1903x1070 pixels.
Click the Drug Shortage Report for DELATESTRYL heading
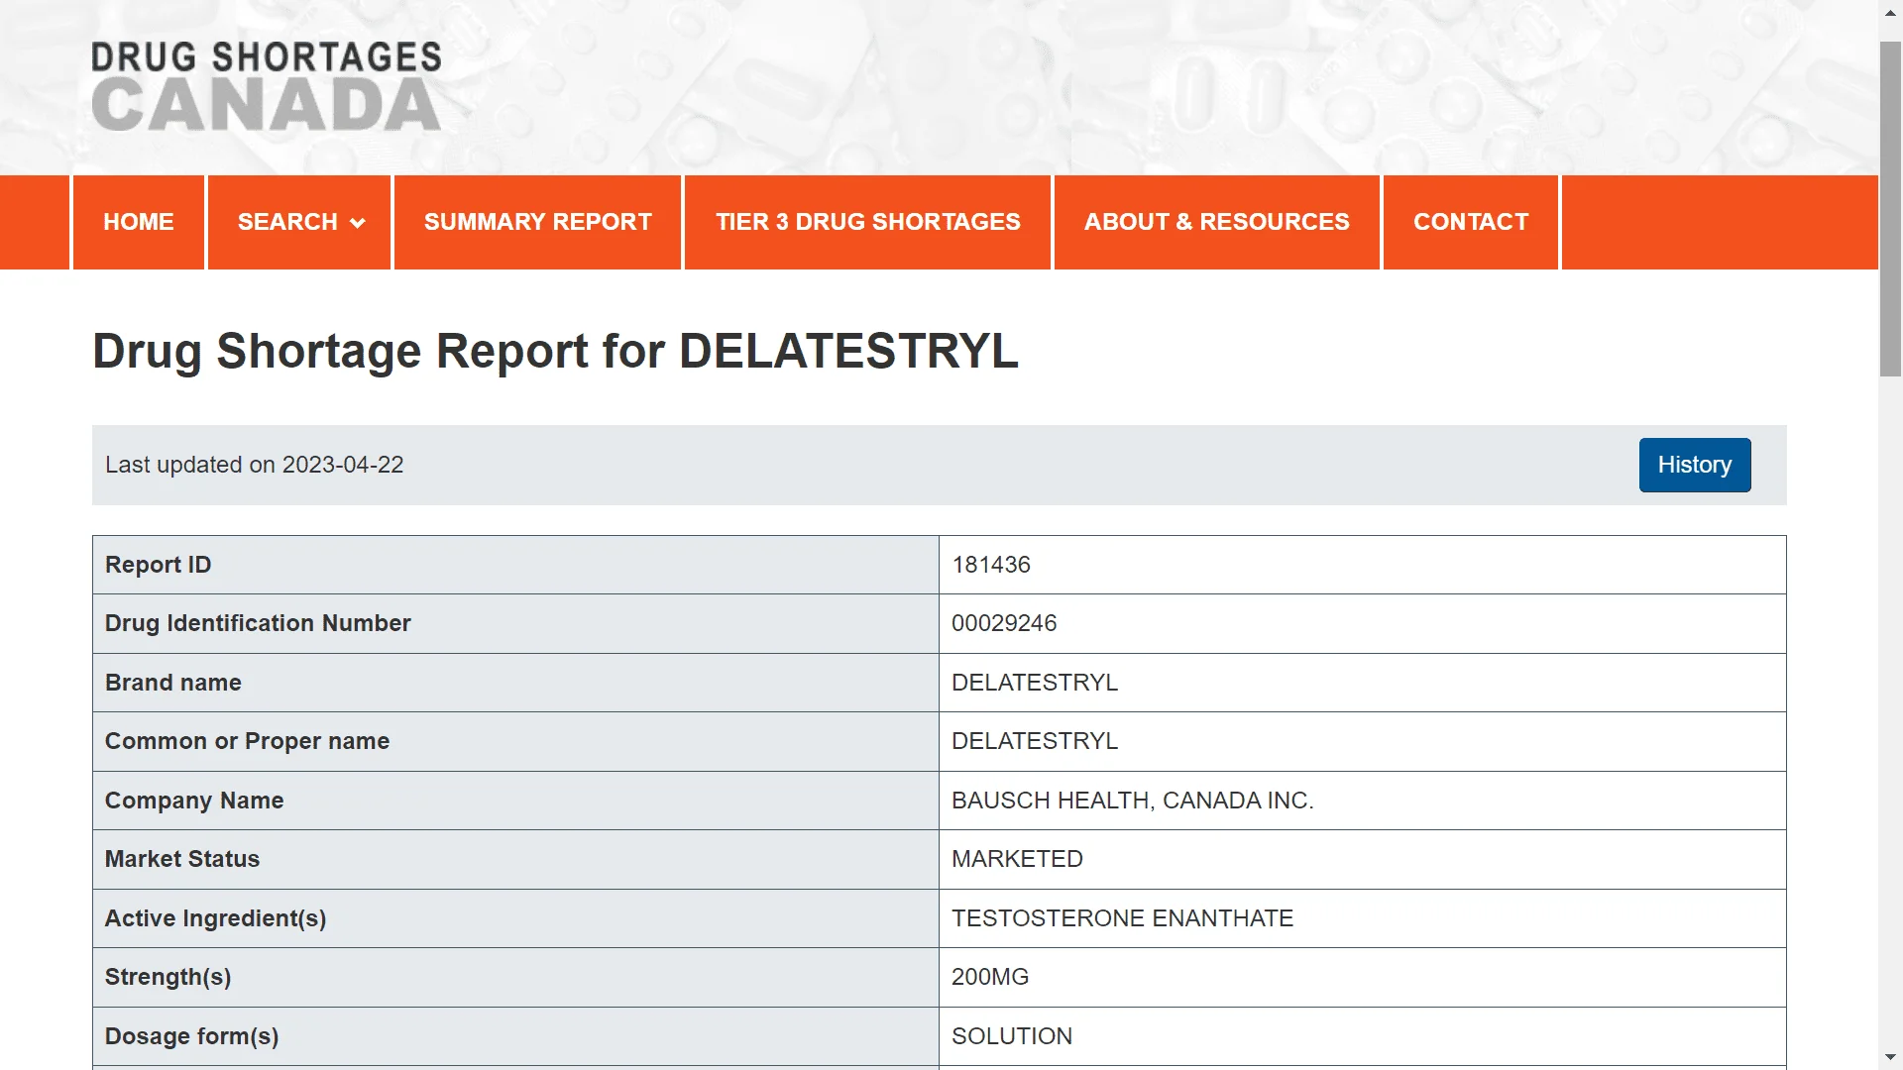tap(555, 351)
